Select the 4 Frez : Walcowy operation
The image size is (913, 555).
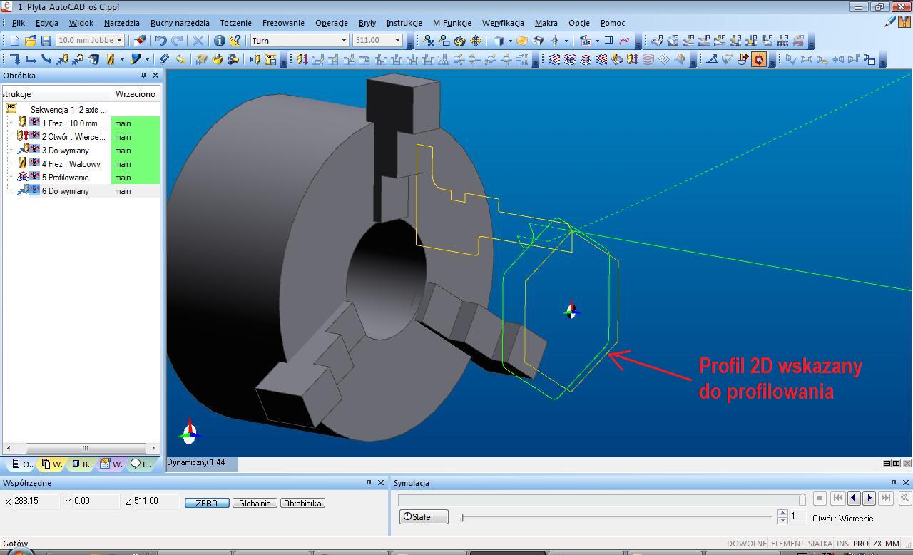tap(71, 164)
